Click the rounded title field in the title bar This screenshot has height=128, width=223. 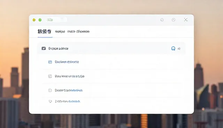coord(57,20)
